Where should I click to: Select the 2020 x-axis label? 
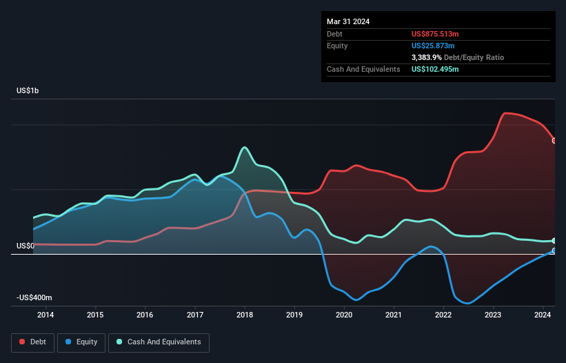pos(344,315)
